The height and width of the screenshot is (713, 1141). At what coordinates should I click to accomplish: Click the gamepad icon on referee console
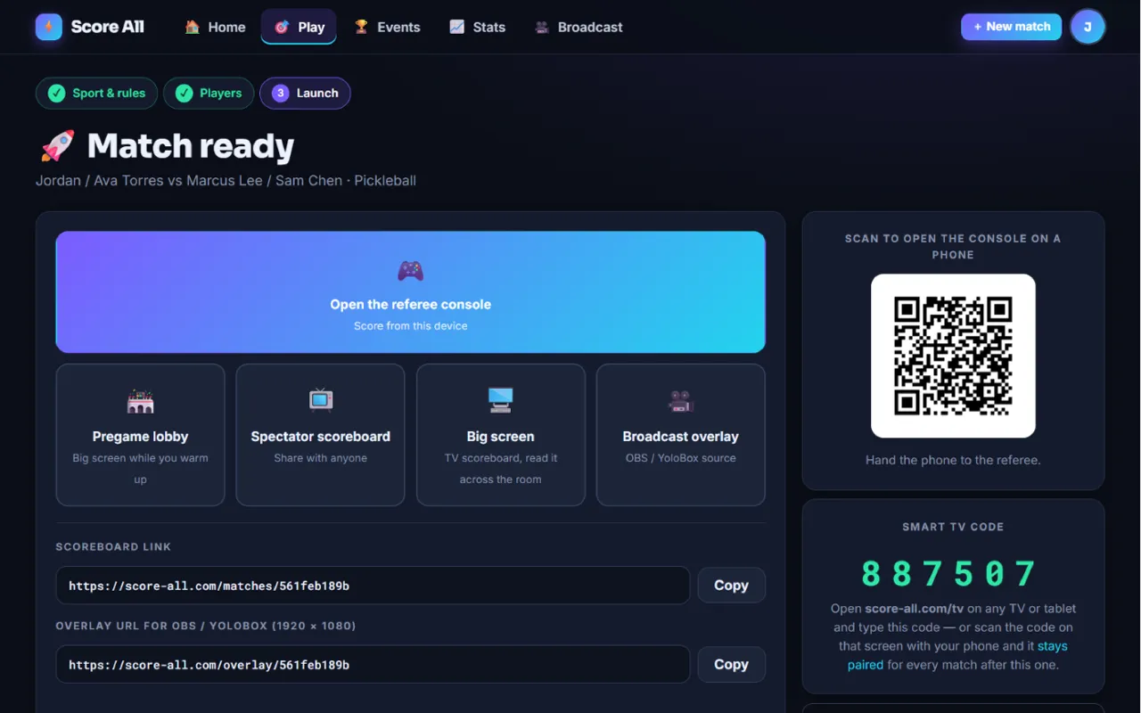tap(410, 270)
